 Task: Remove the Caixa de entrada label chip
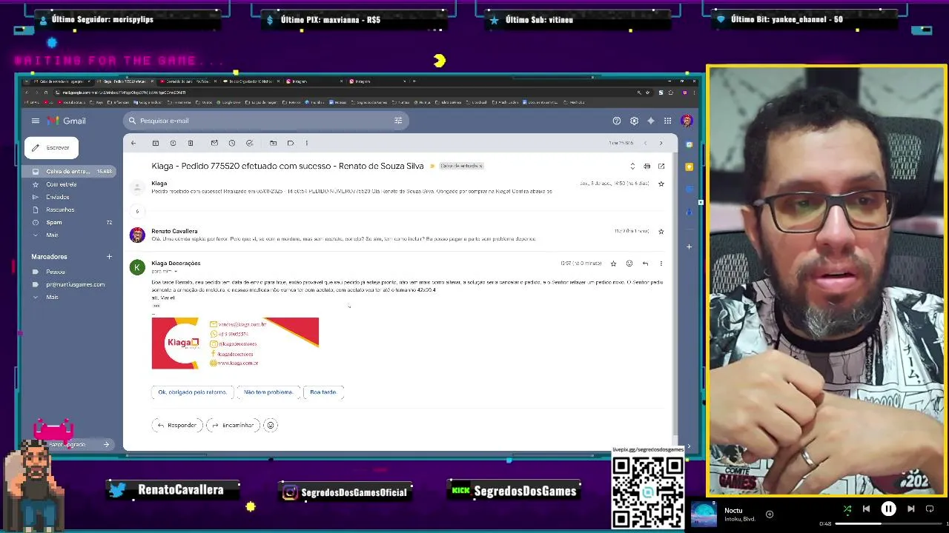pyautogui.click(x=480, y=166)
